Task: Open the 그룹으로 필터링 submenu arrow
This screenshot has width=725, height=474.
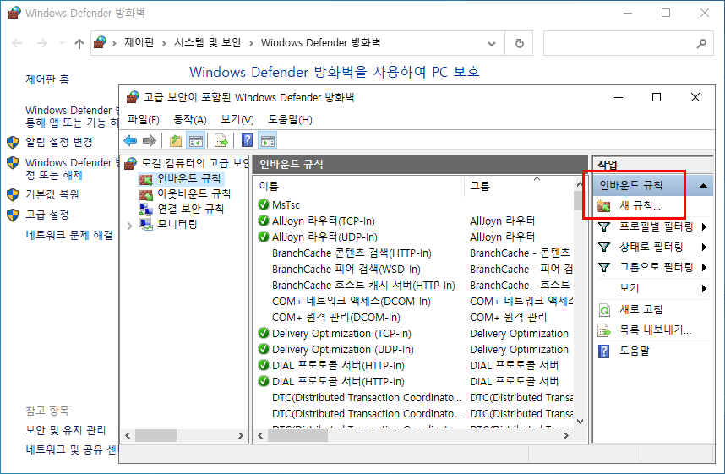Action: tap(704, 267)
